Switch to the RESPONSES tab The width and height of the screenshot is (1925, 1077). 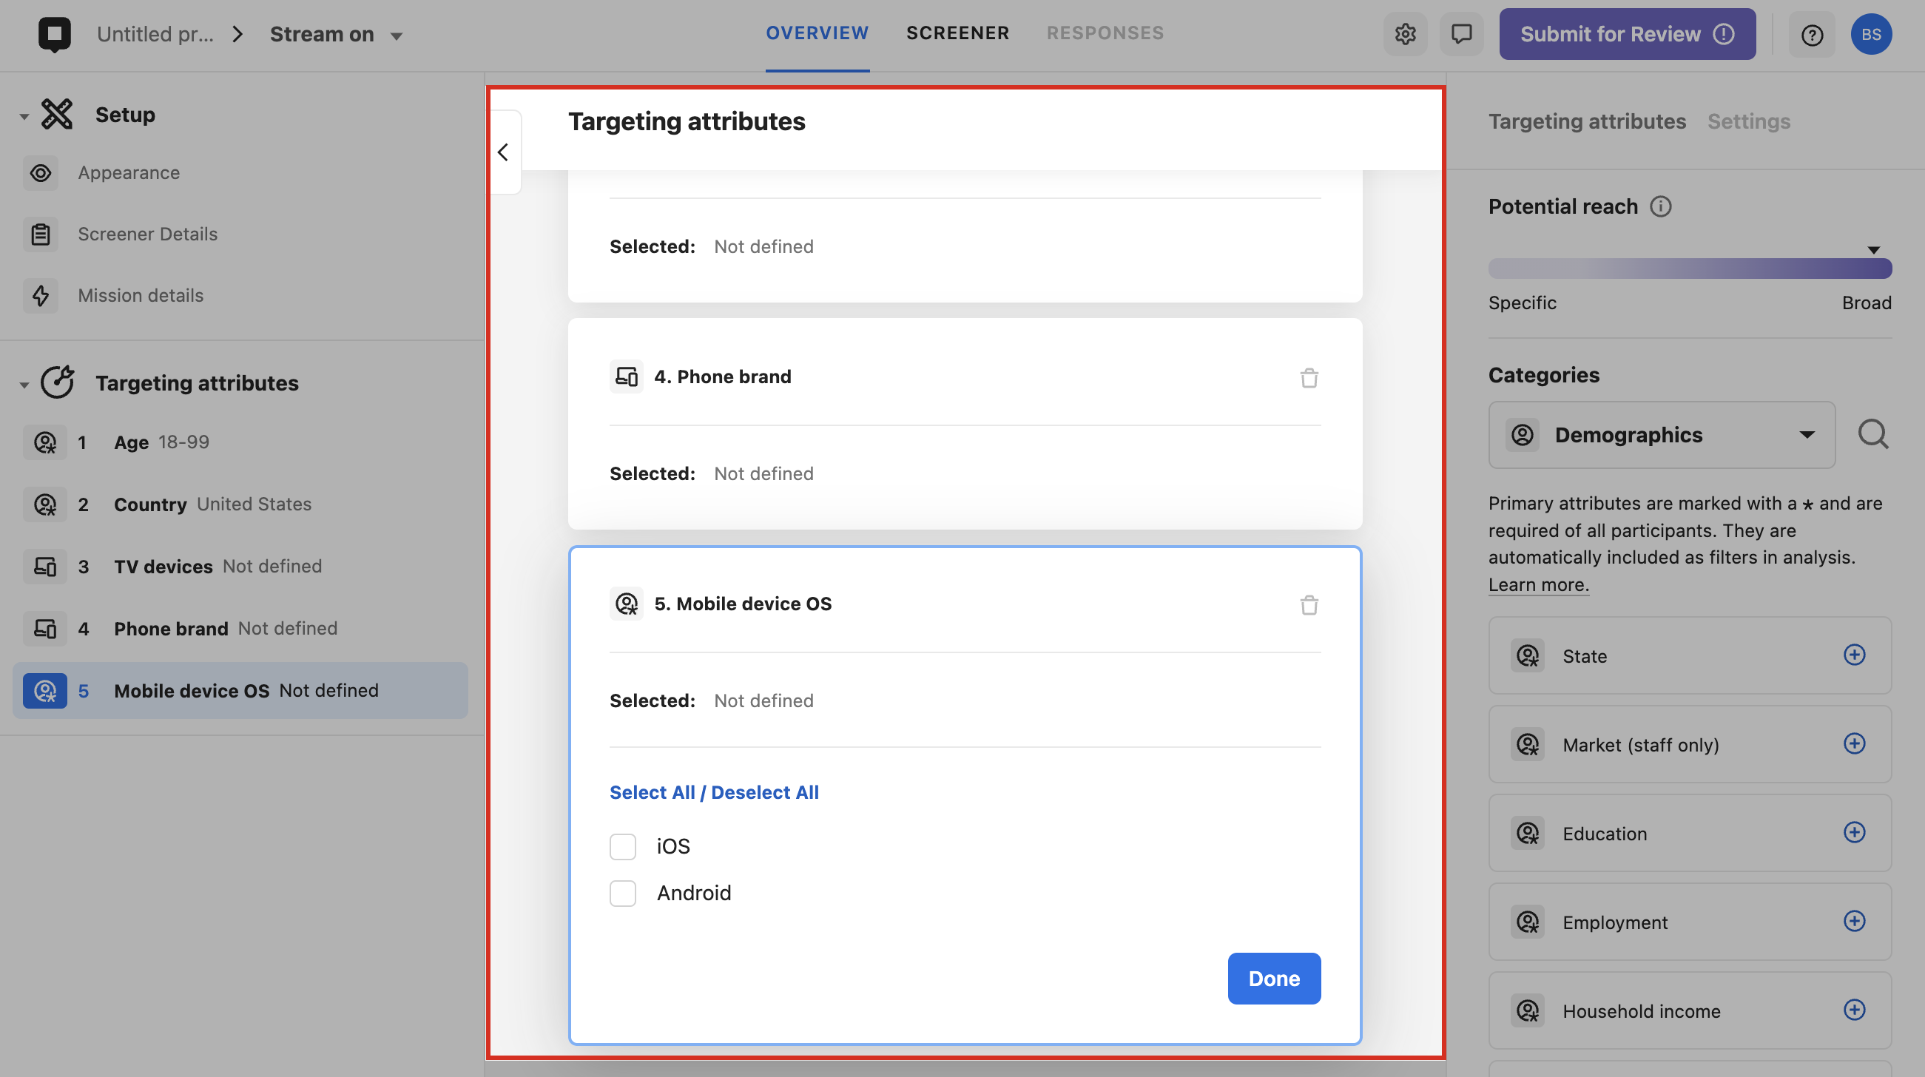coord(1105,33)
